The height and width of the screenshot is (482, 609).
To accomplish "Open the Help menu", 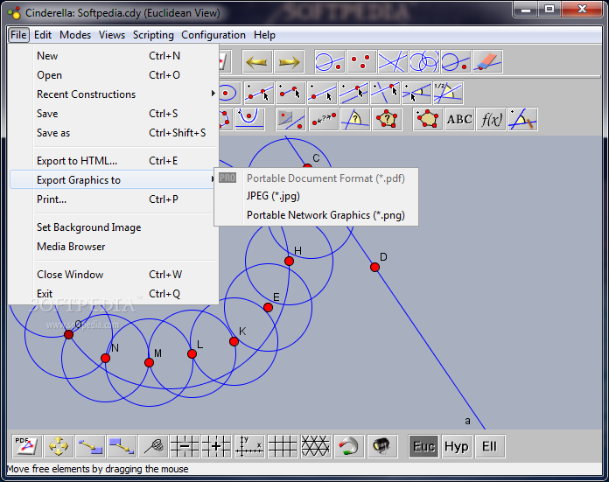I will tap(264, 35).
